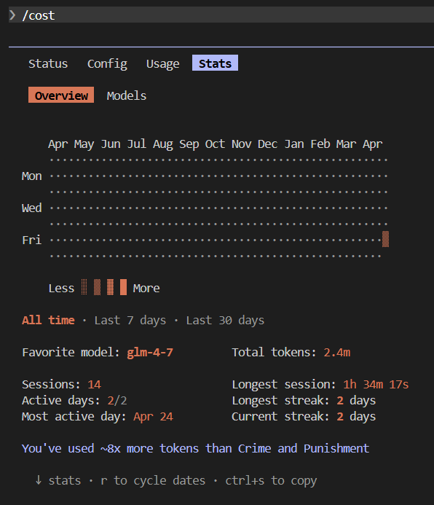This screenshot has width=434, height=505.
Task: Open the Usage tab
Action: pyautogui.click(x=163, y=63)
